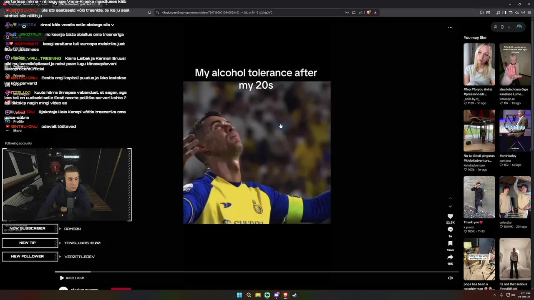The height and width of the screenshot is (300, 534).
Task: Open the kivioliadventure account link
Action: coord(474,165)
